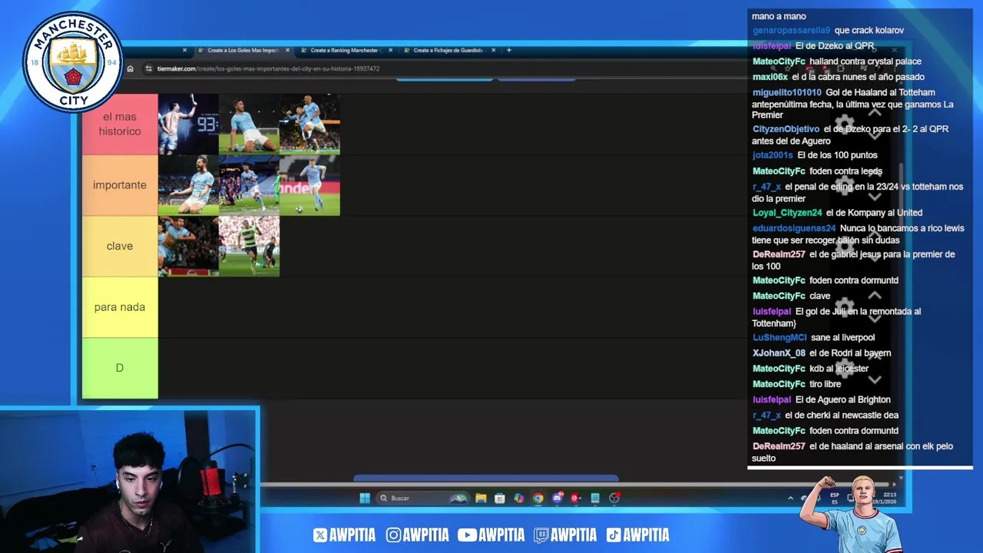Screen dimensions: 983x553
Task: Open Discord from the taskbar
Action: click(x=558, y=498)
